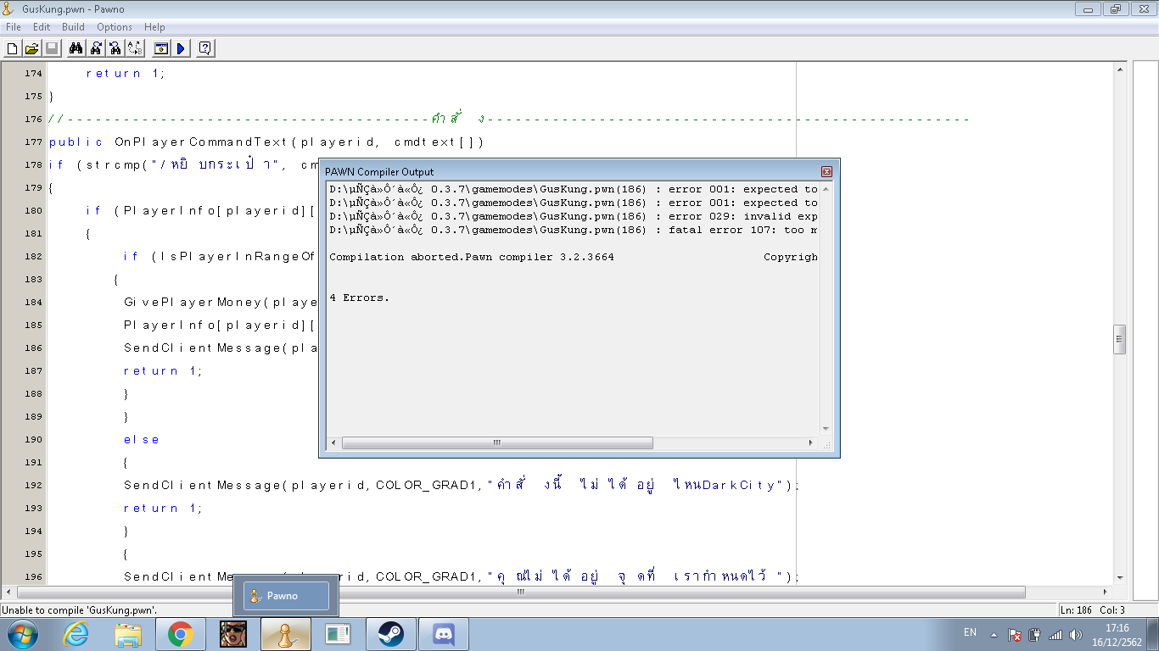1159x651 pixels.
Task: Open the Build menu
Action: (x=73, y=27)
